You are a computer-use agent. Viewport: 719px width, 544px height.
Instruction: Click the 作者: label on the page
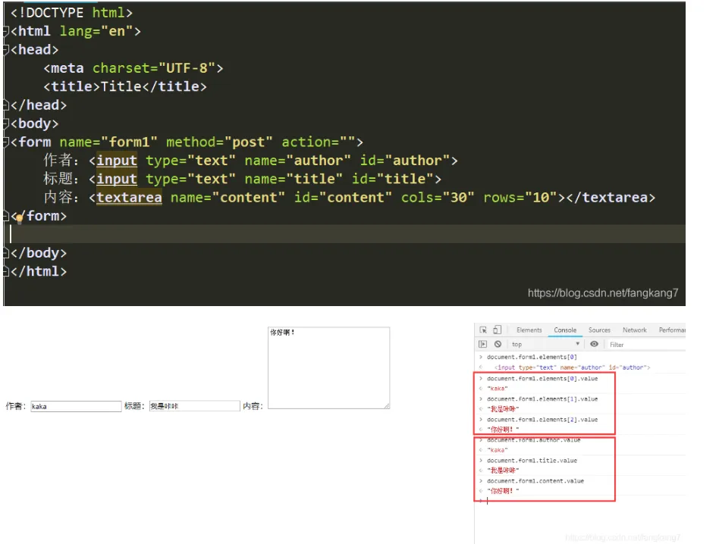point(16,406)
